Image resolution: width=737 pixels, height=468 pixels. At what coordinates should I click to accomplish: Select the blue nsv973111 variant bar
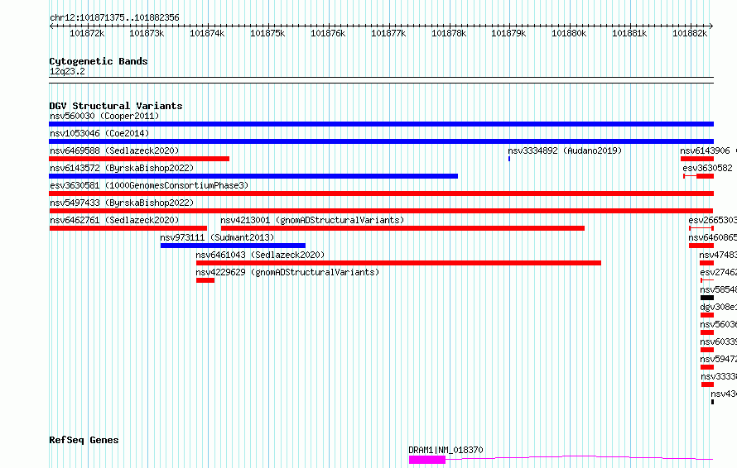233,246
